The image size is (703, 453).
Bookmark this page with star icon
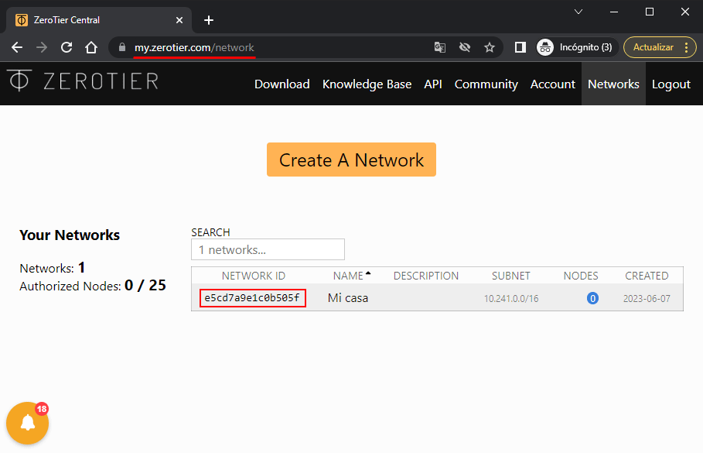489,47
